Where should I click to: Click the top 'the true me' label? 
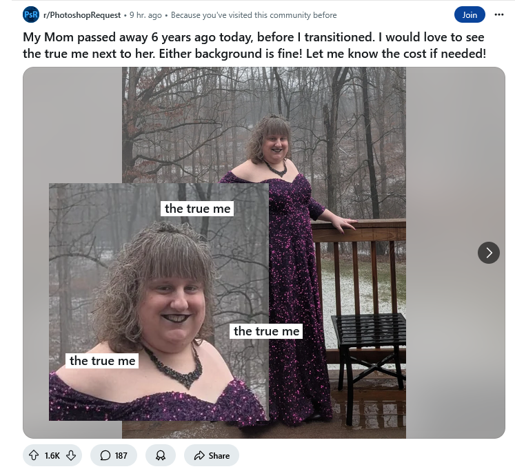(x=197, y=209)
